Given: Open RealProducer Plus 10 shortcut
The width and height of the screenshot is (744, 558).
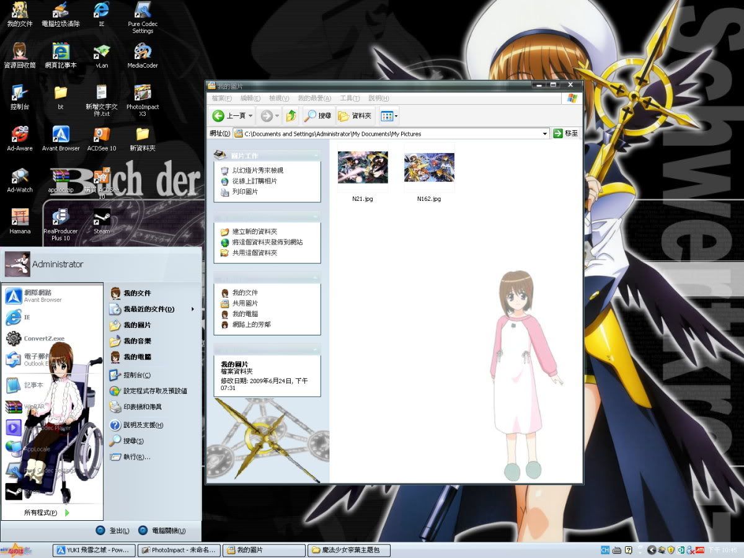Looking at the screenshot, I should point(61,224).
